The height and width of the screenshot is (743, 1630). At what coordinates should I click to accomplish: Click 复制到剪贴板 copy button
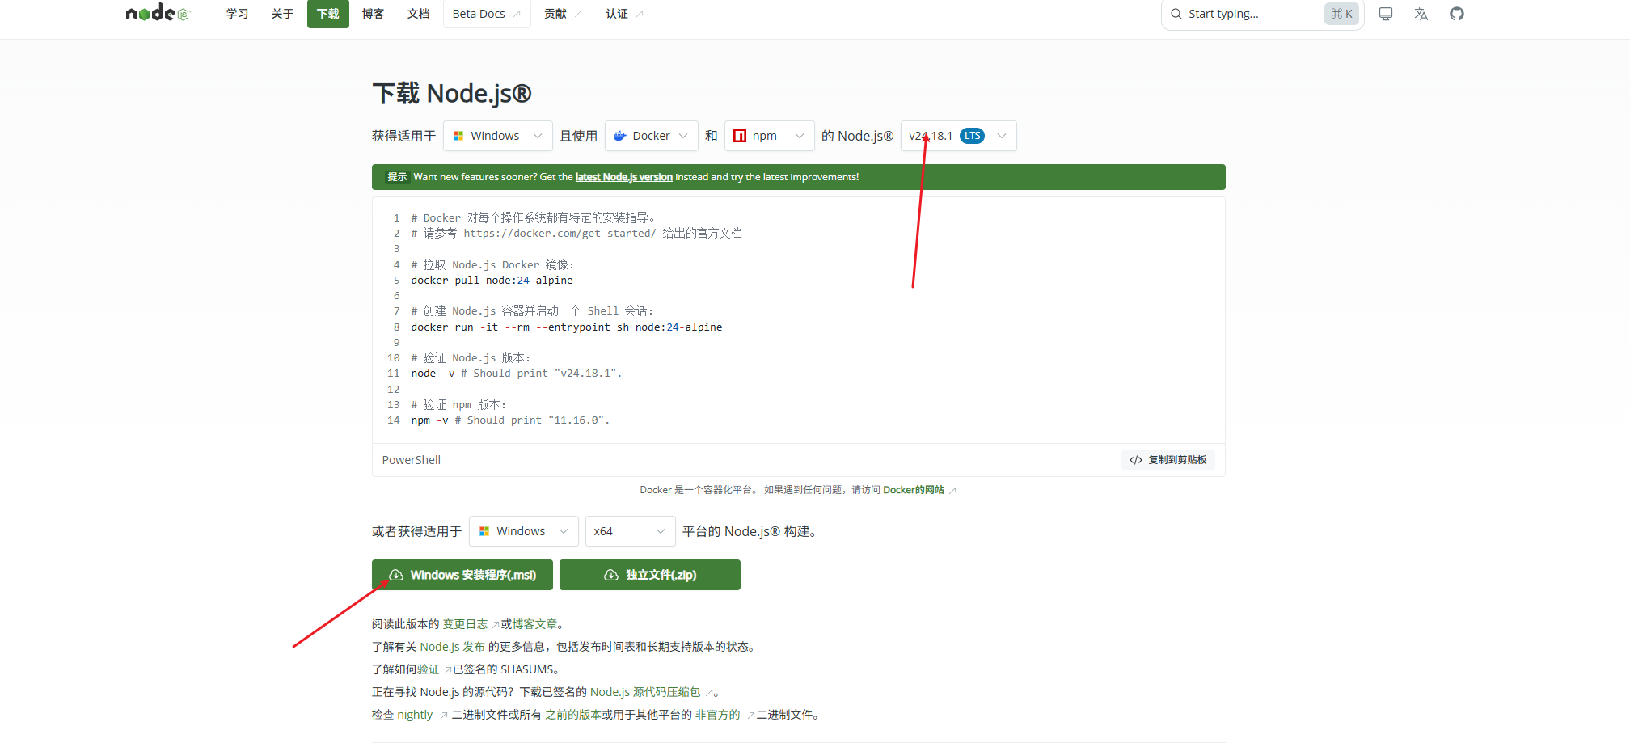(1168, 460)
